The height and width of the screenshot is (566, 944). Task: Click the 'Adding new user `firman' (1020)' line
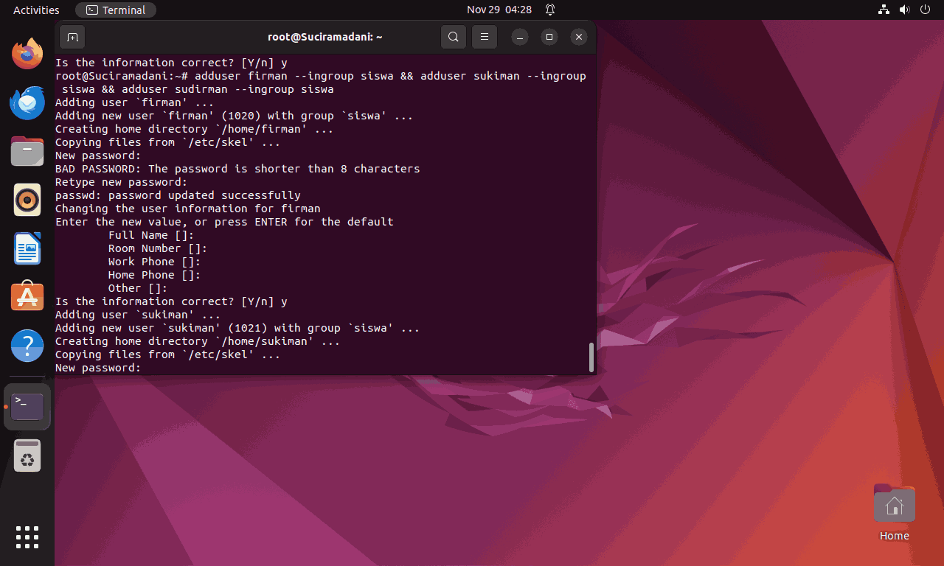235,116
